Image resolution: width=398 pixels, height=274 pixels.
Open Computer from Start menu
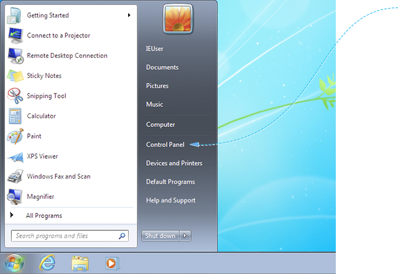click(160, 125)
